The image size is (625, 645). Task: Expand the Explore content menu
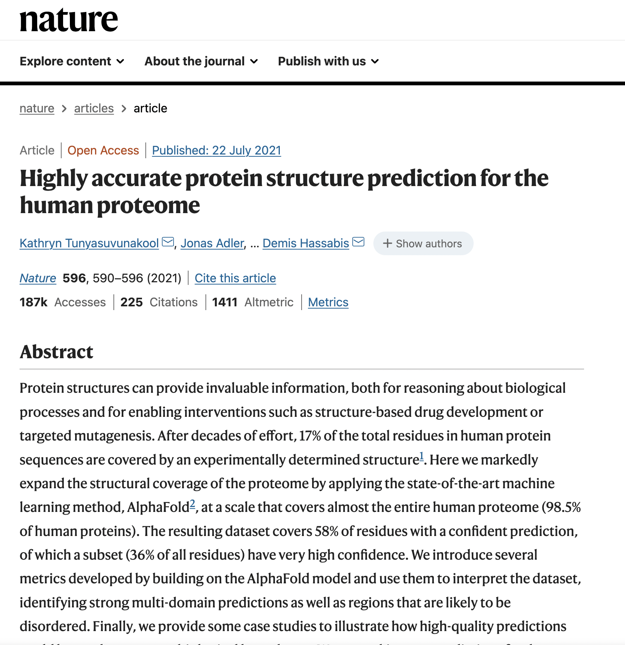tap(72, 61)
